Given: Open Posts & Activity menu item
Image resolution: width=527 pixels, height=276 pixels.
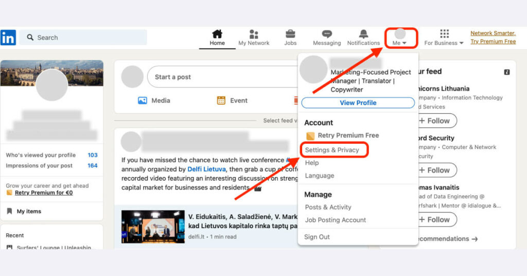Looking at the screenshot, I should click(x=328, y=207).
